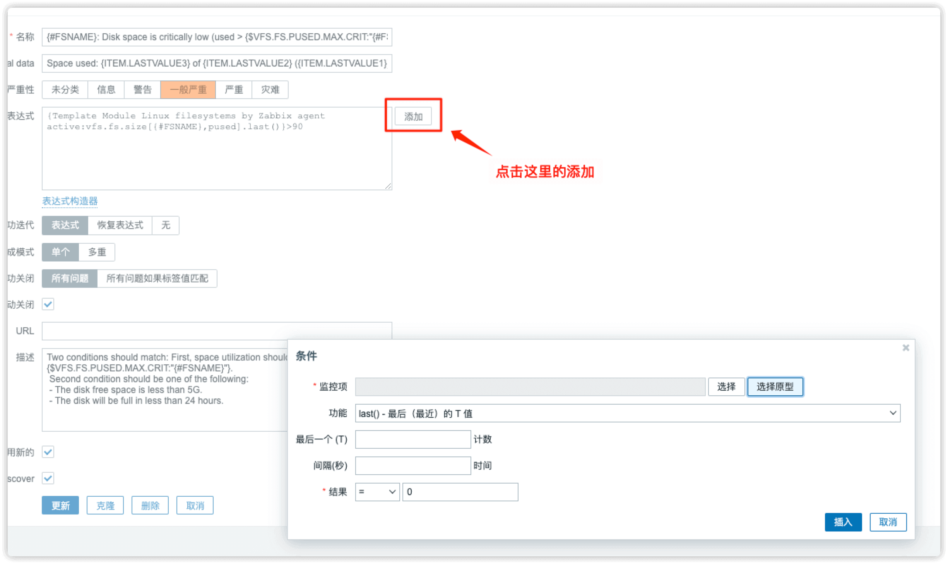Choose 多重 problem generation mode
This screenshot has height=564, width=948.
[x=97, y=252]
